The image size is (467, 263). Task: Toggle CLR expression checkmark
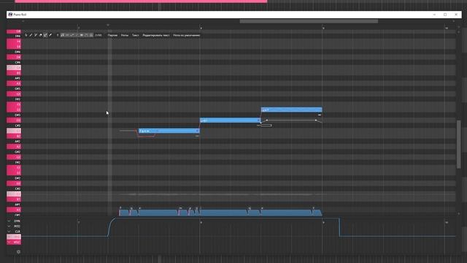point(9,232)
